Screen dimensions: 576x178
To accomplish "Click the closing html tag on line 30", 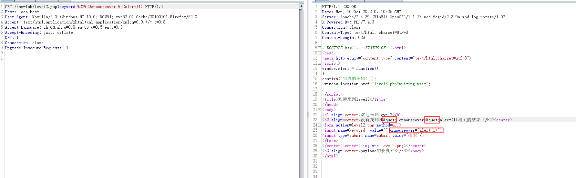I will coord(330,156).
